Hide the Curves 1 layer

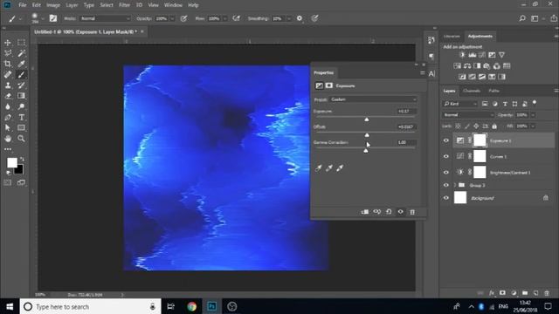(x=446, y=156)
